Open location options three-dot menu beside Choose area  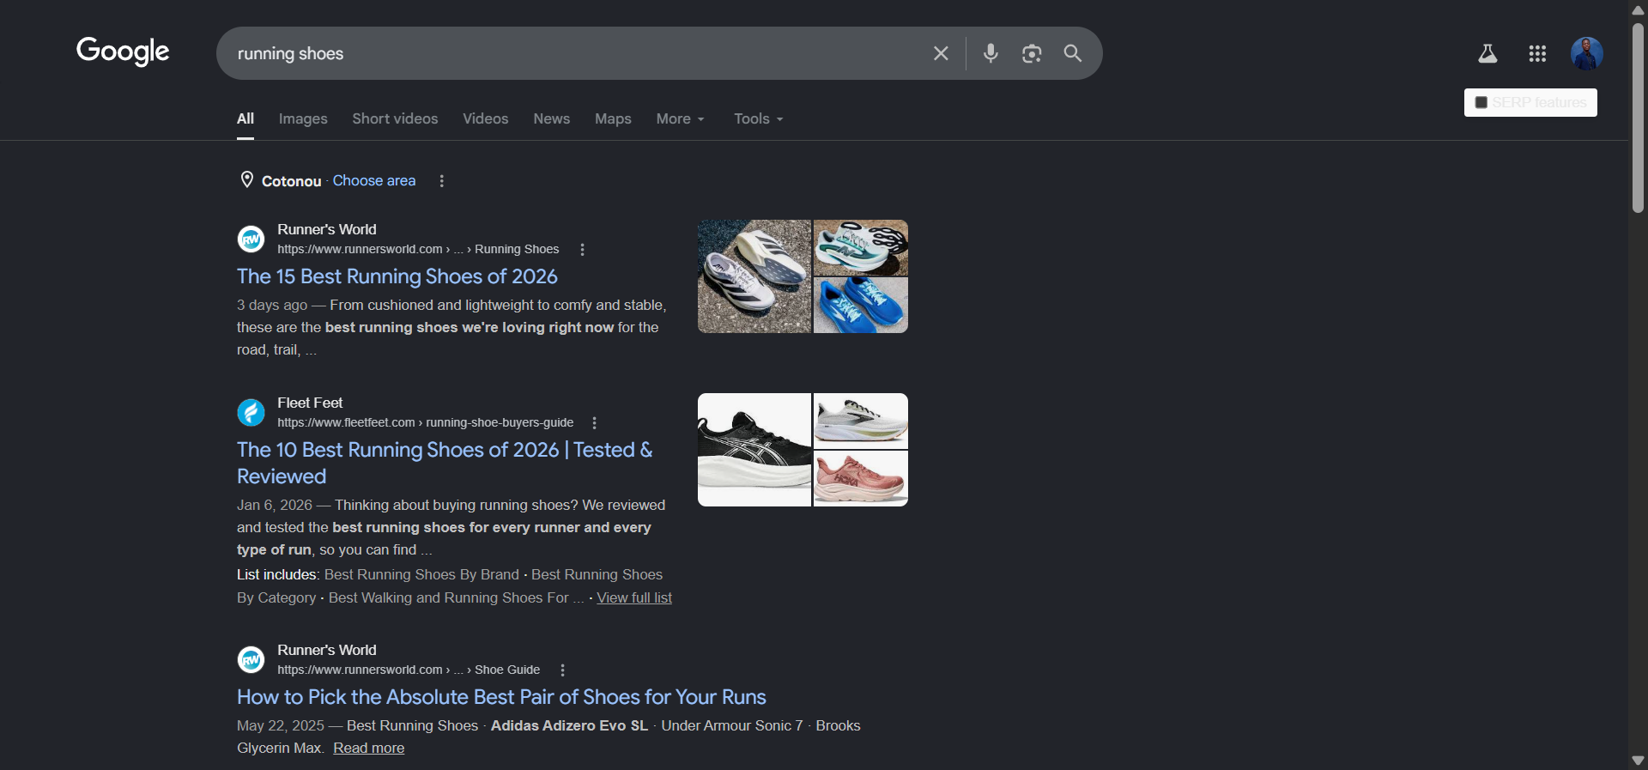click(441, 181)
